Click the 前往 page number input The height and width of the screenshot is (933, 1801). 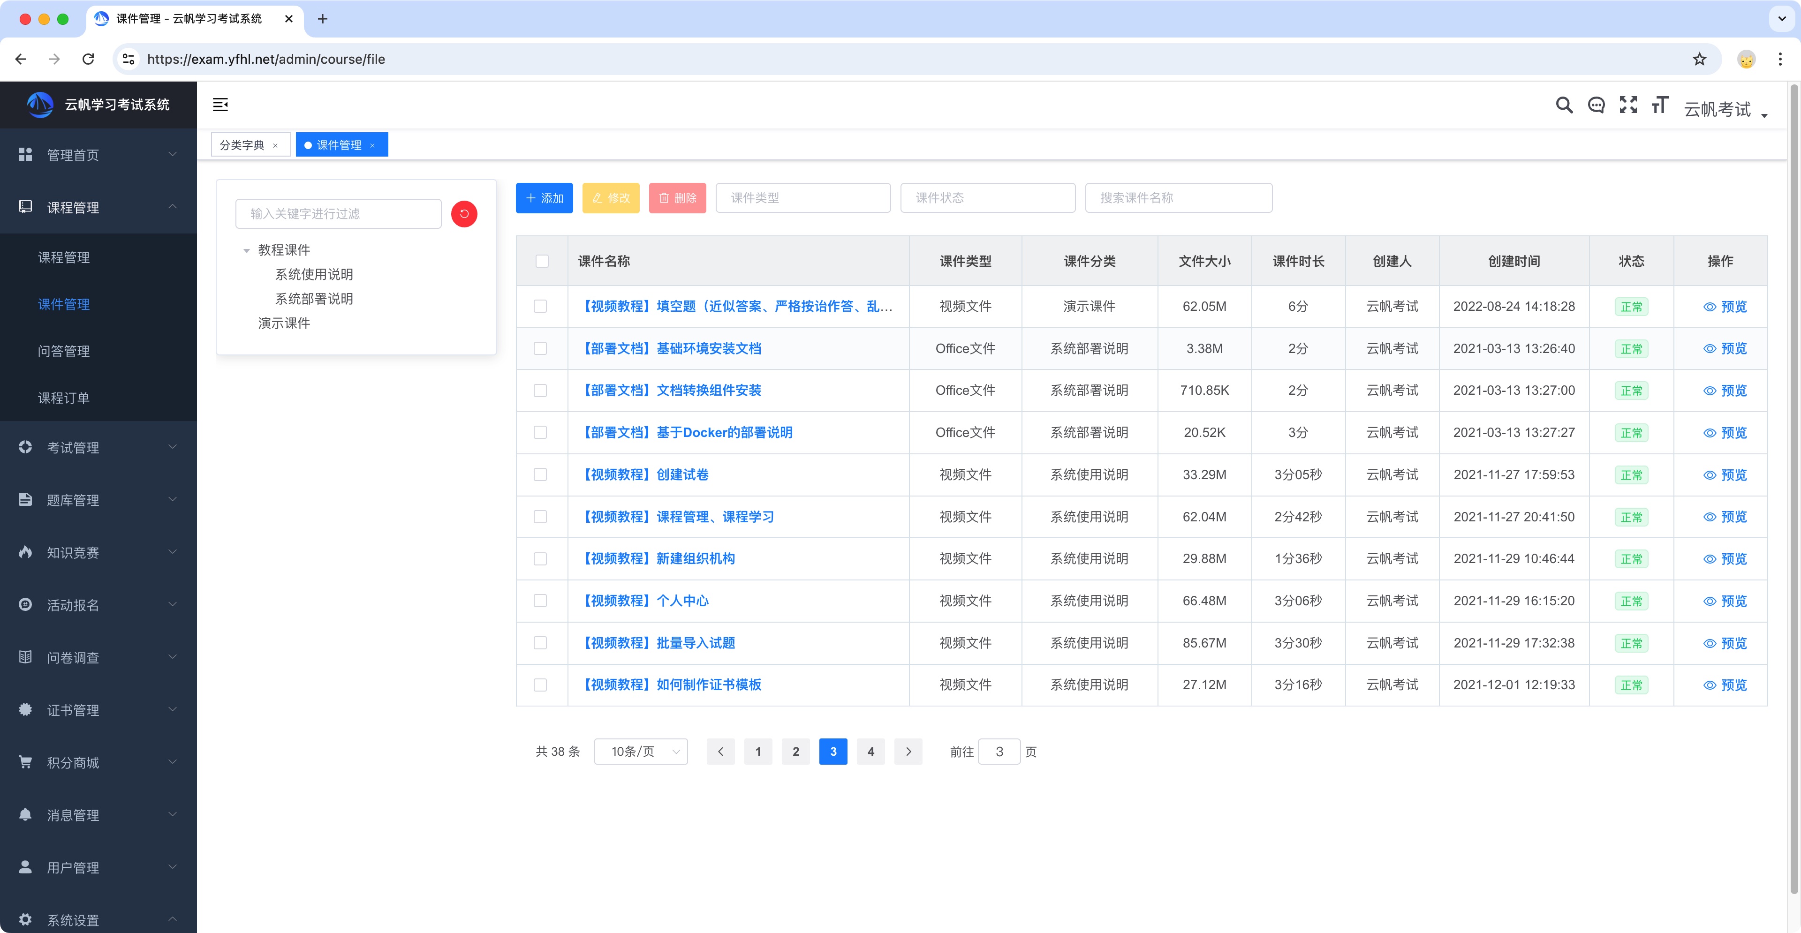(999, 751)
